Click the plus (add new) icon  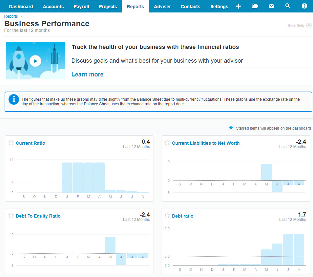point(239,6)
